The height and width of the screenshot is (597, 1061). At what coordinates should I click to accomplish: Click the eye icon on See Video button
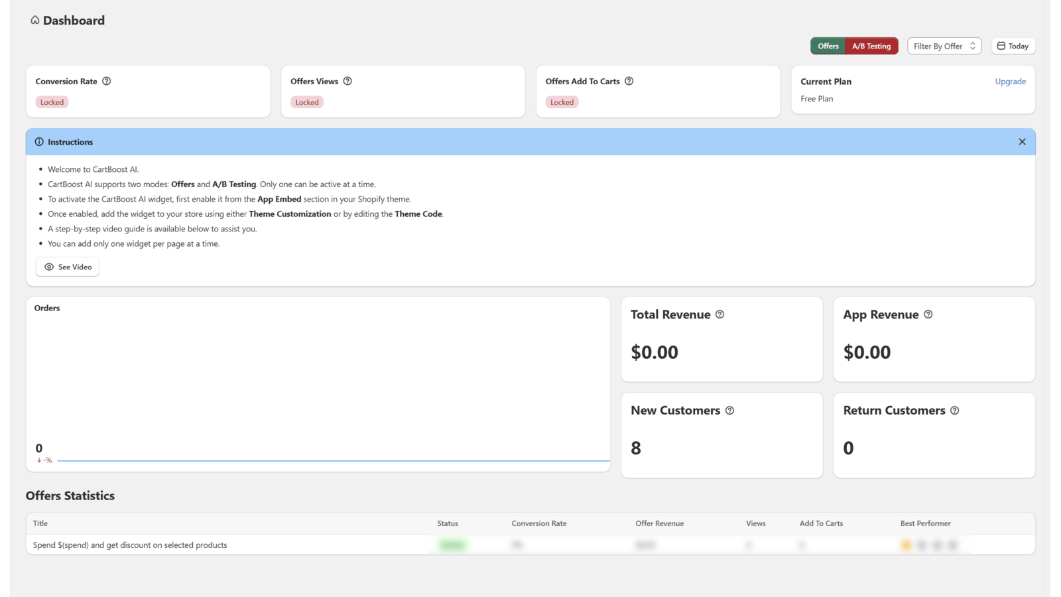coord(48,267)
